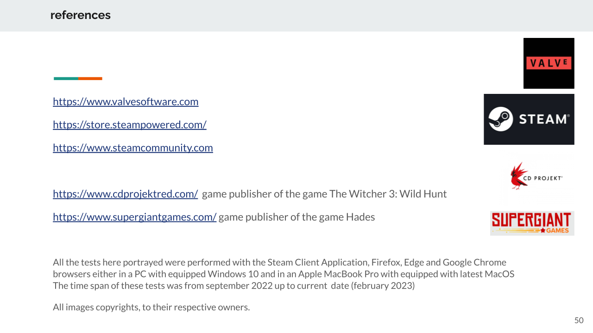
Task: Open the store.steampowered.com link
Action: coord(130,125)
